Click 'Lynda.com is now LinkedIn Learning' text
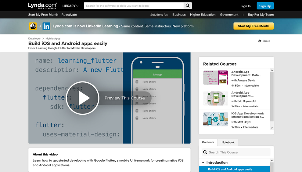302x172 pixels. (85, 26)
